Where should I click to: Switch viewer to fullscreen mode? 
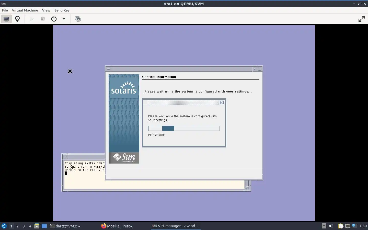pos(361,19)
